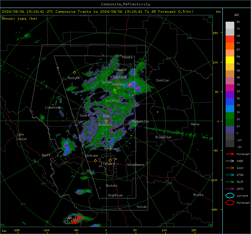Screen dimensions: 251x234
Task: Click the Composite_Reflectivity title
Action: coord(126,4)
